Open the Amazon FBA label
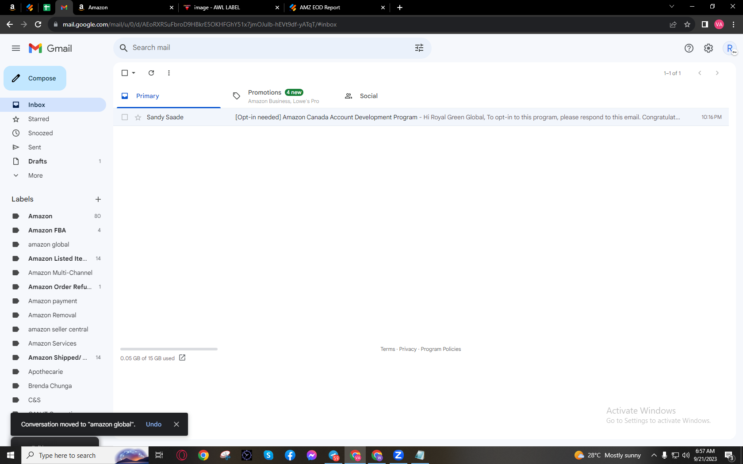743x464 pixels. click(53, 230)
